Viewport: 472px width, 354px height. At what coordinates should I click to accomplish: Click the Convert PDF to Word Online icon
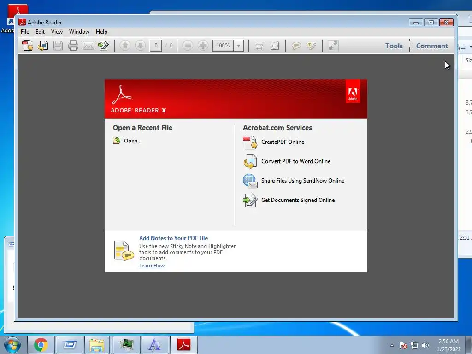[250, 161]
